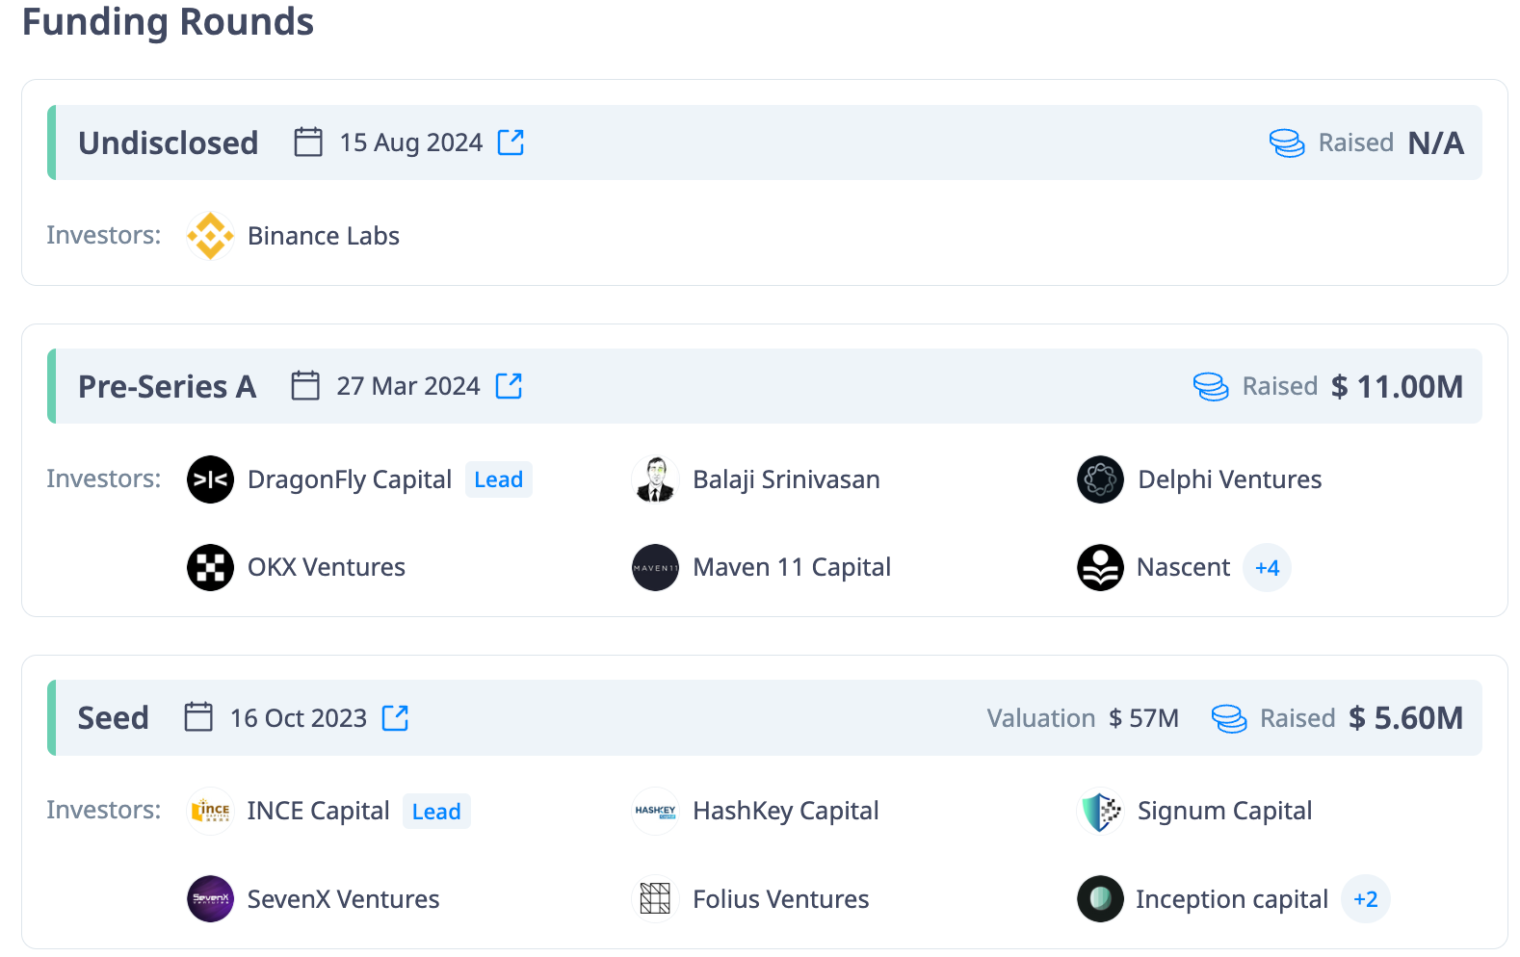This screenshot has width=1520, height=957.
Task: Open the Binance Labs investor link
Action: click(x=324, y=236)
